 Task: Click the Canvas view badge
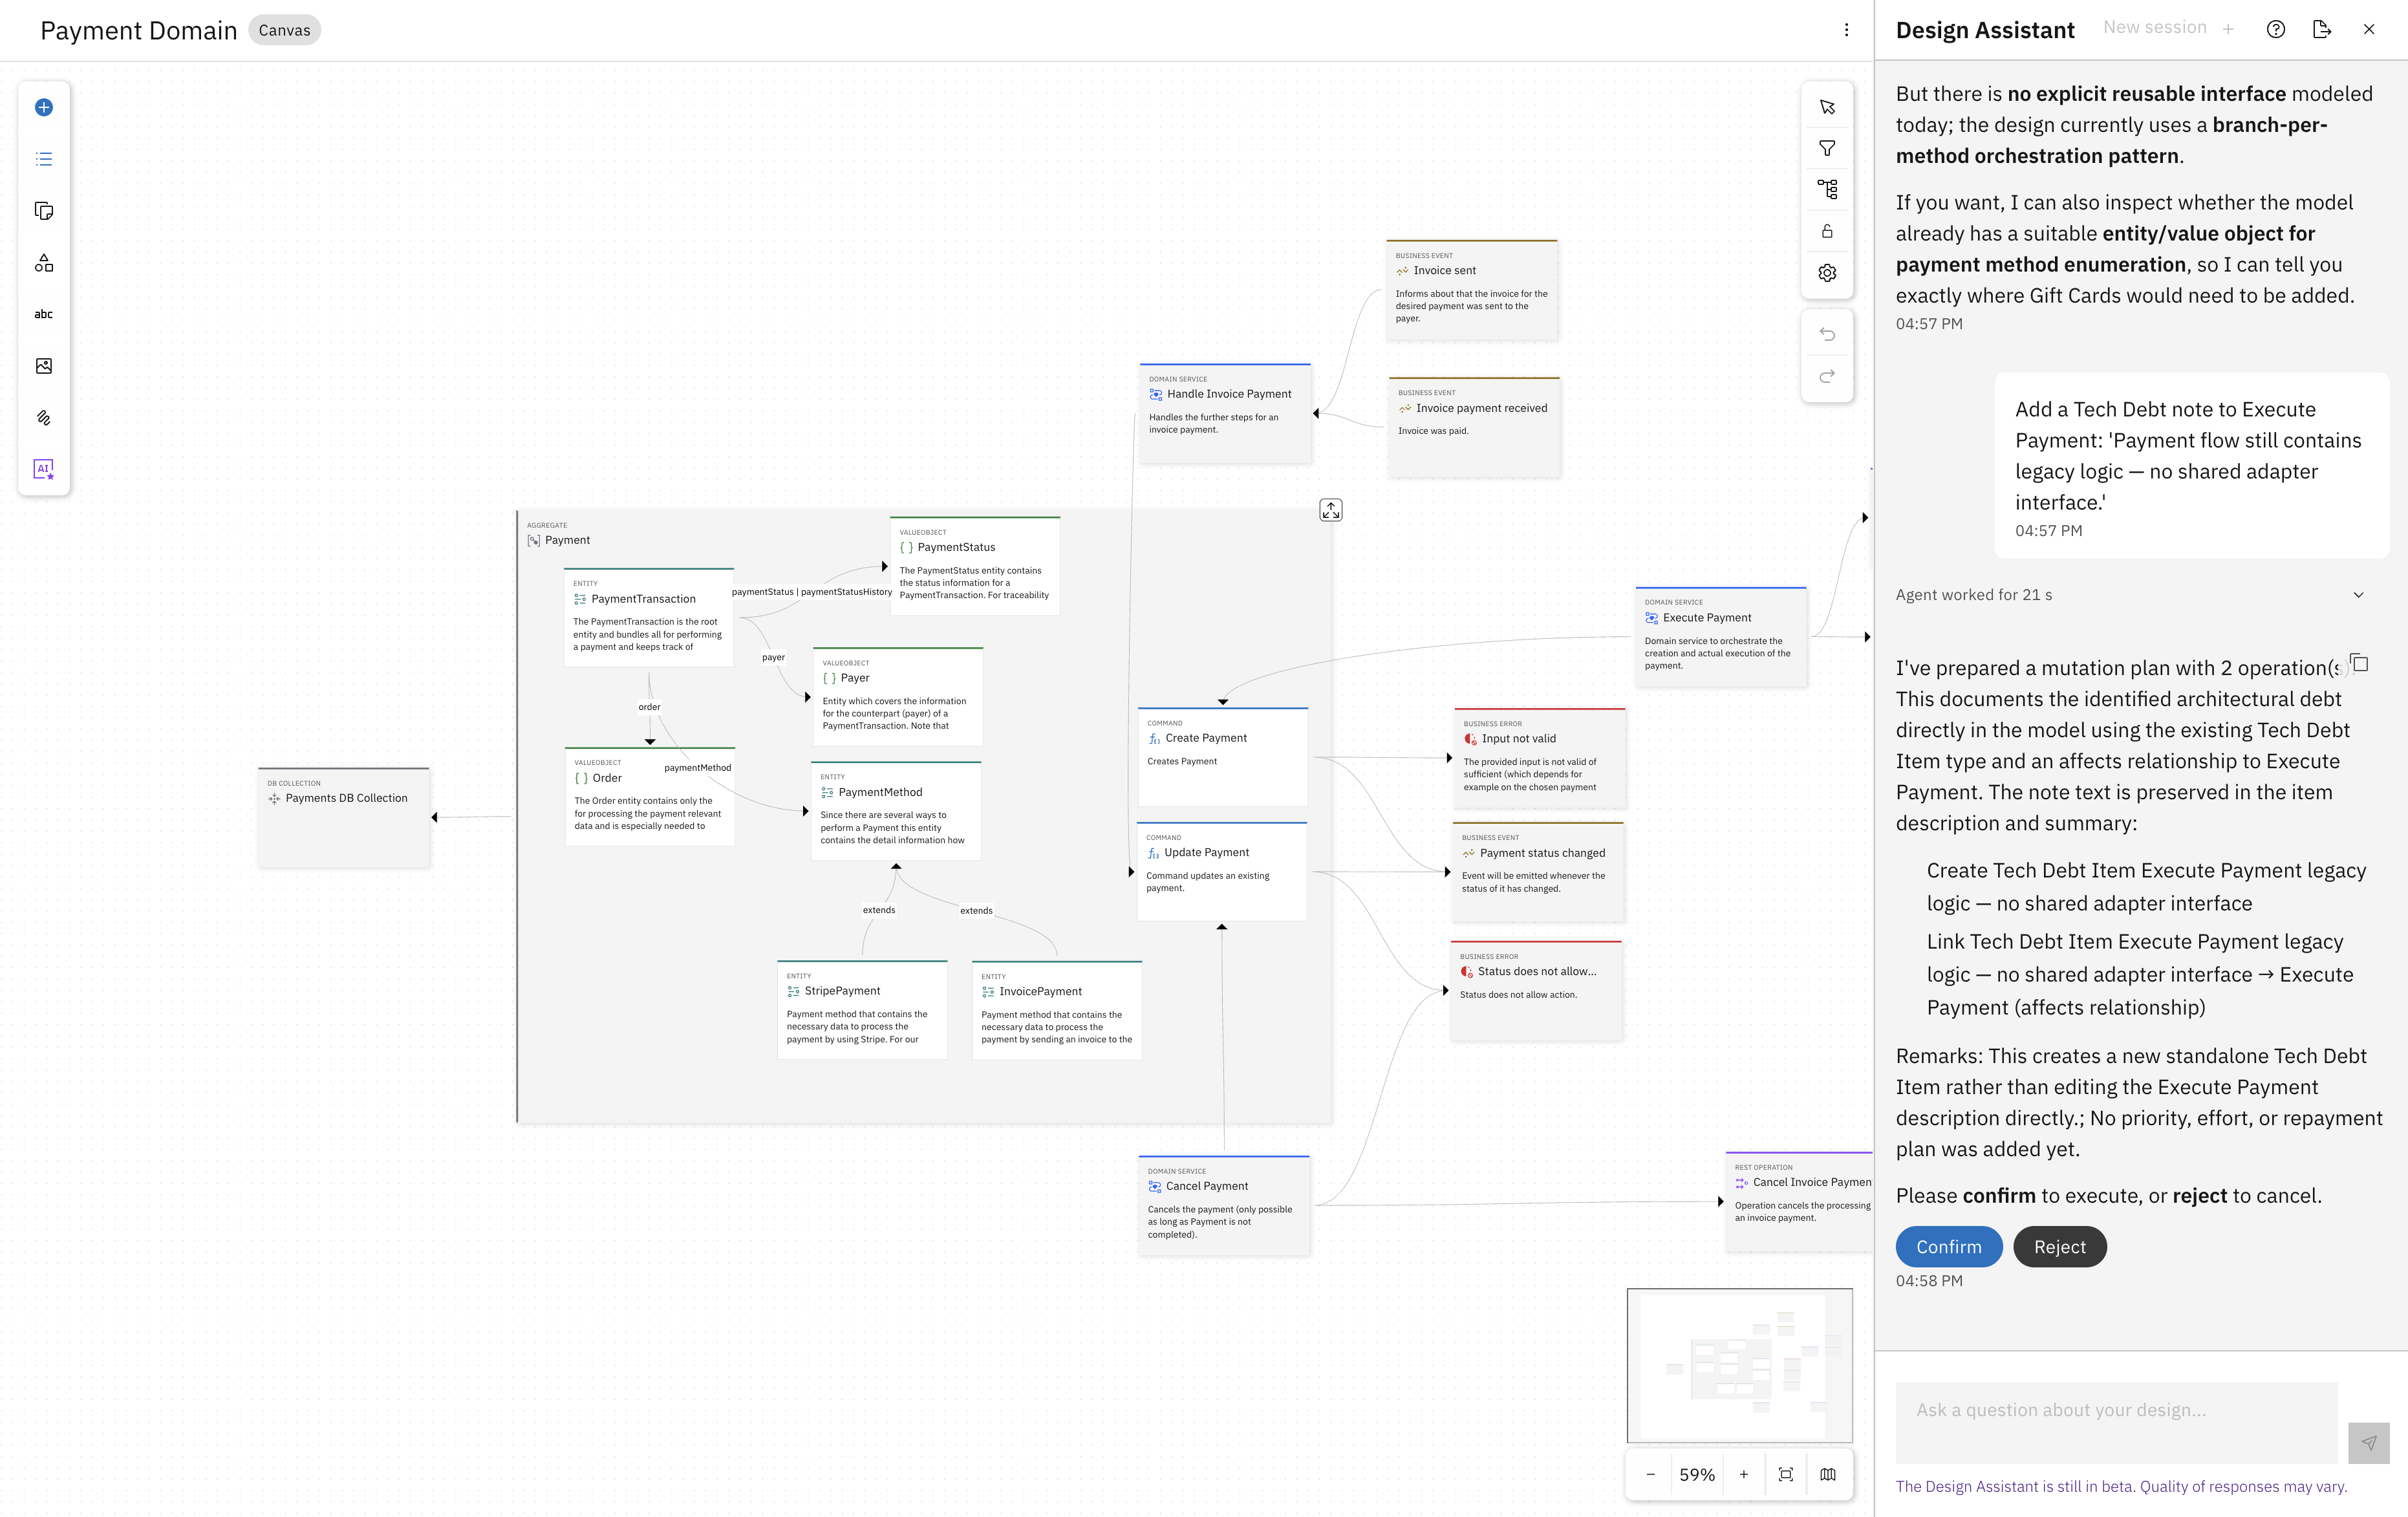tap(284, 30)
